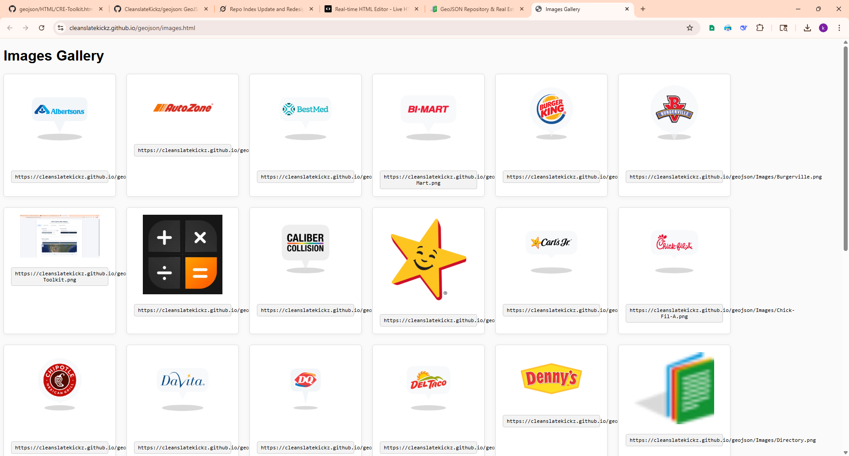Click the CRE Toolkit screenshot thumbnail
The height and width of the screenshot is (456, 849).
[x=60, y=236]
